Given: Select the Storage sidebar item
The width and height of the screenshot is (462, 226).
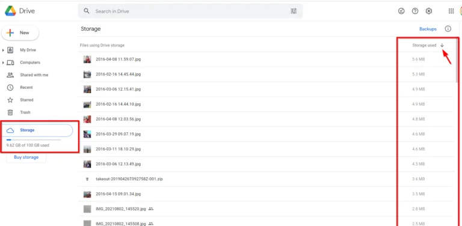Looking at the screenshot, I should click(x=37, y=130).
